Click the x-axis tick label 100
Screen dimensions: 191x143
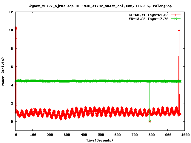pos(33,135)
